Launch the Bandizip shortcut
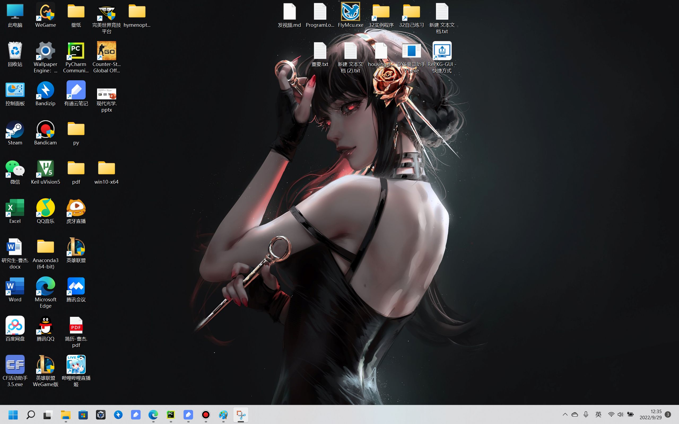This screenshot has height=424, width=679. click(x=45, y=94)
